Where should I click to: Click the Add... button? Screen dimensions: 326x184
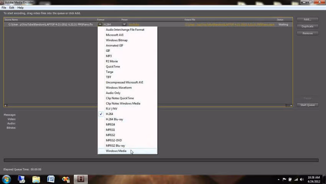pyautogui.click(x=308, y=20)
